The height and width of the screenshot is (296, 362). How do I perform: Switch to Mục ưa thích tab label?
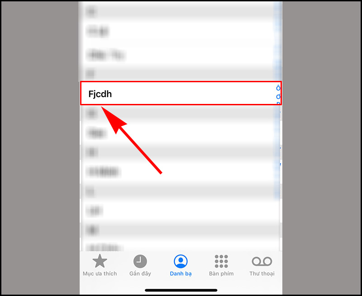pos(100,274)
